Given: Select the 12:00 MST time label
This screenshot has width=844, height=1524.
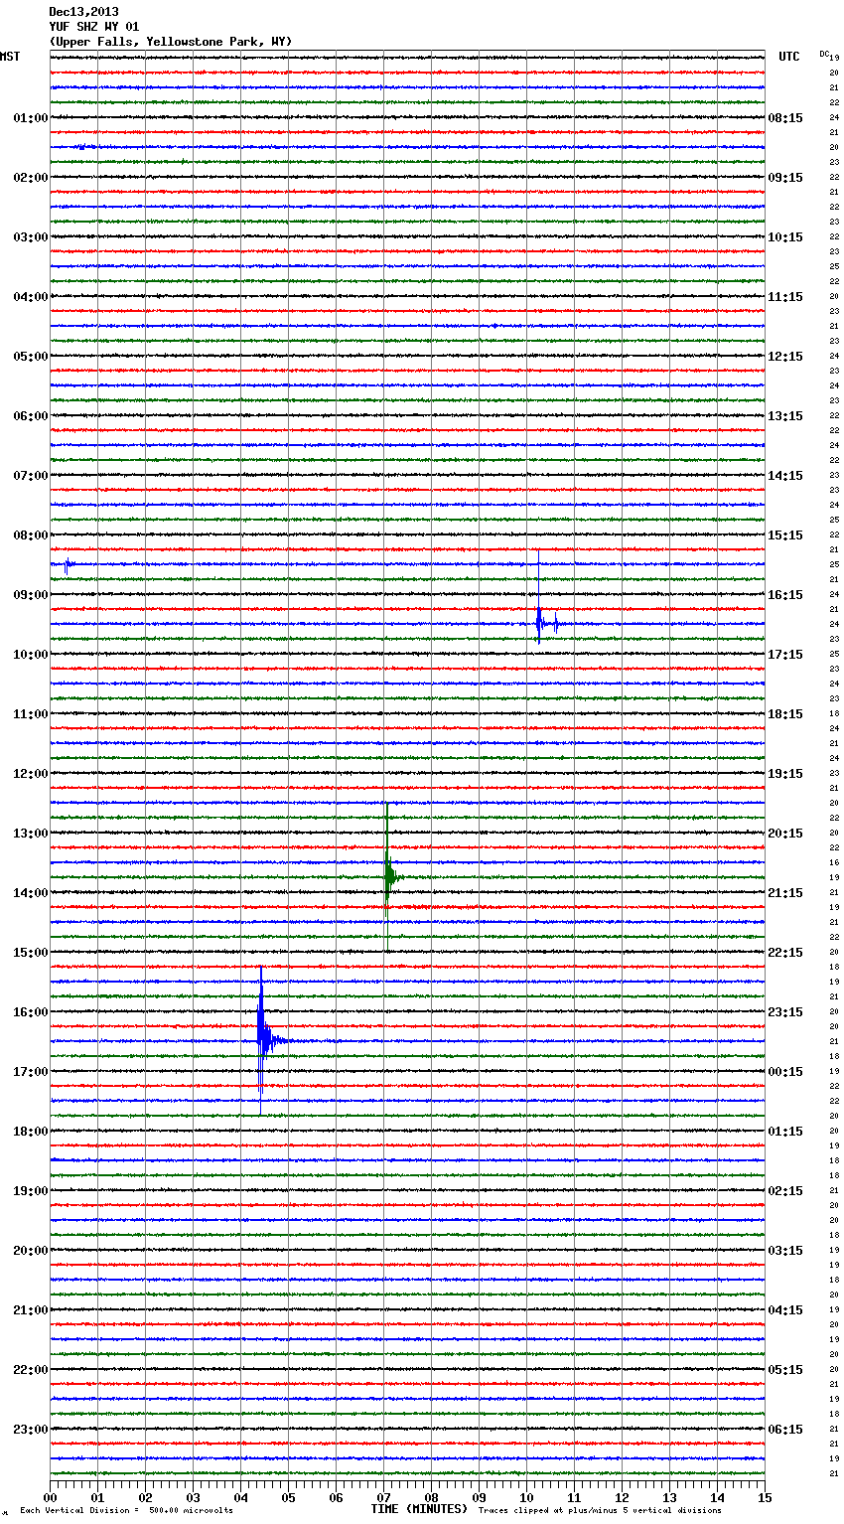Looking at the screenshot, I should tap(30, 774).
